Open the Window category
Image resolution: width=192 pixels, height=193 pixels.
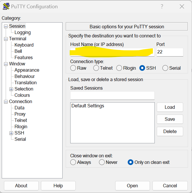pos(17,64)
